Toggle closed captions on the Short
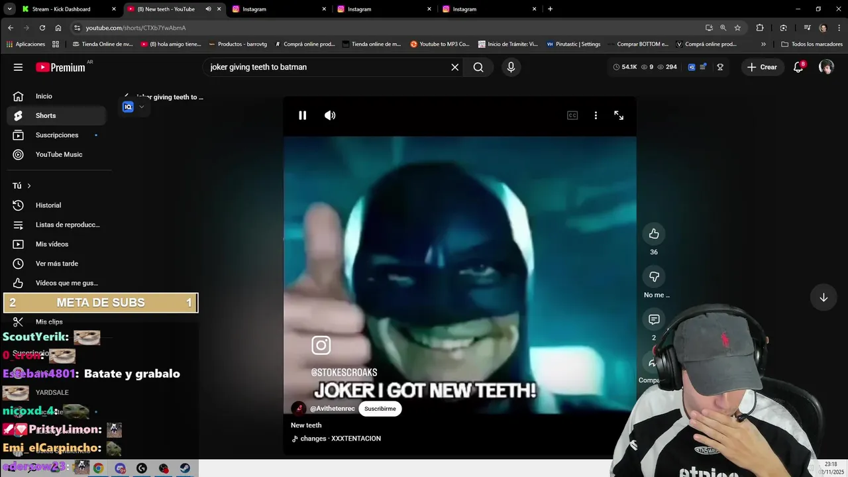 tap(572, 115)
